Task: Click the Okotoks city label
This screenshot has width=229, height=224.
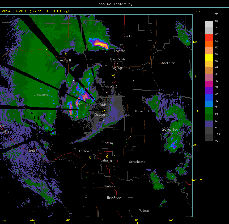Action: coord(109,186)
